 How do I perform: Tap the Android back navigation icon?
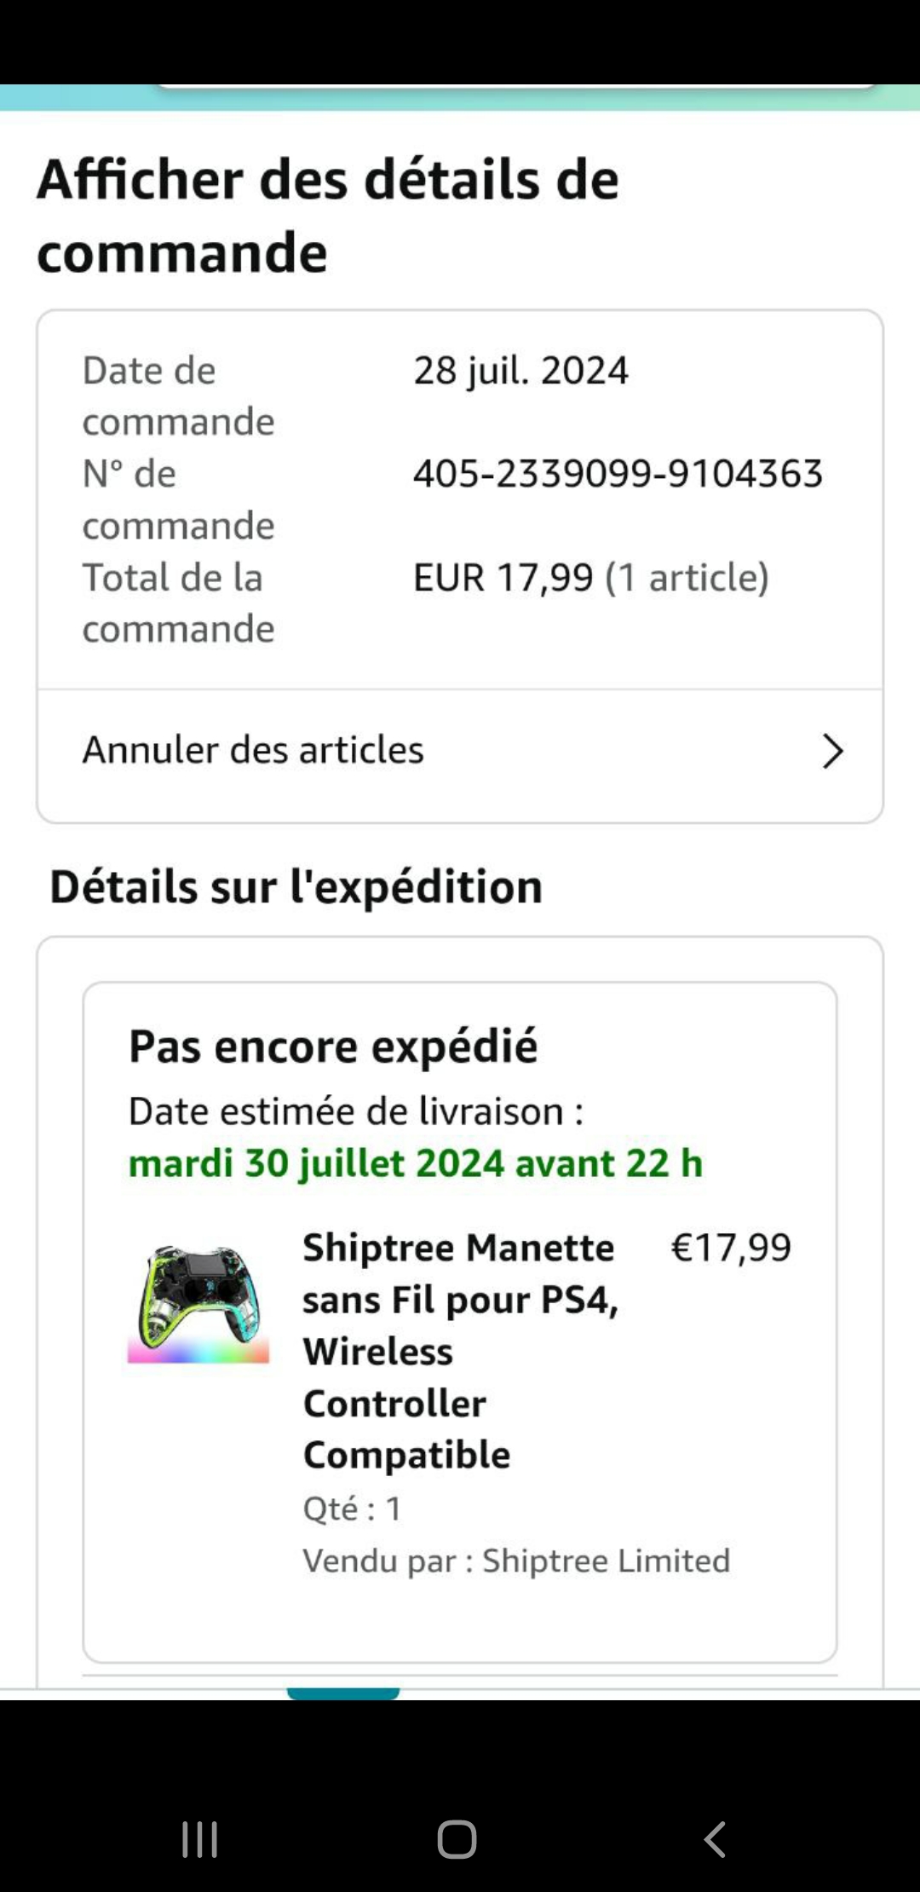click(716, 1839)
